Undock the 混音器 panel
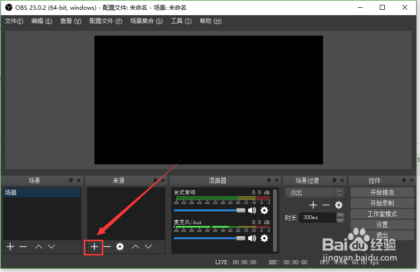 click(x=269, y=181)
